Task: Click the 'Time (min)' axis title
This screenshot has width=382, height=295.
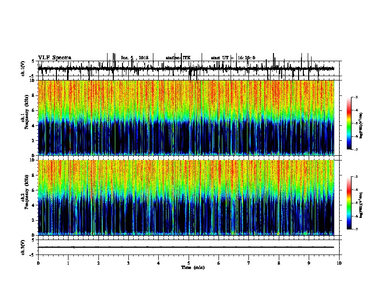Action: pyautogui.click(x=193, y=268)
